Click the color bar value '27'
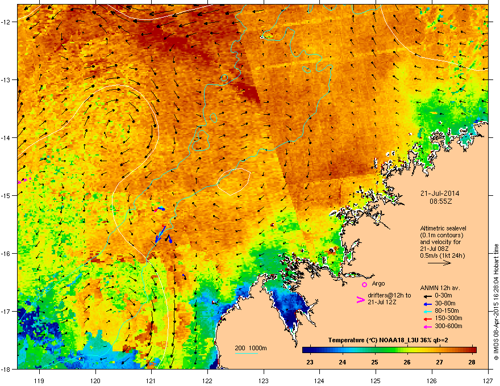Viewport: 500px width, 386px height. coord(439,362)
